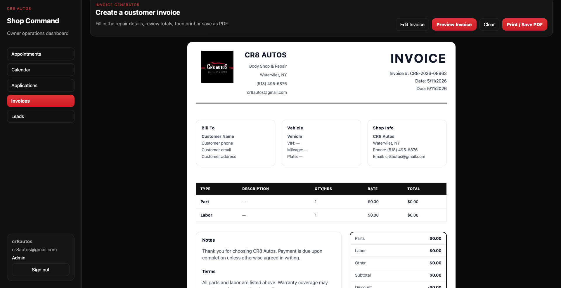Go to Applications in sidebar
561x288 pixels.
tap(41, 85)
